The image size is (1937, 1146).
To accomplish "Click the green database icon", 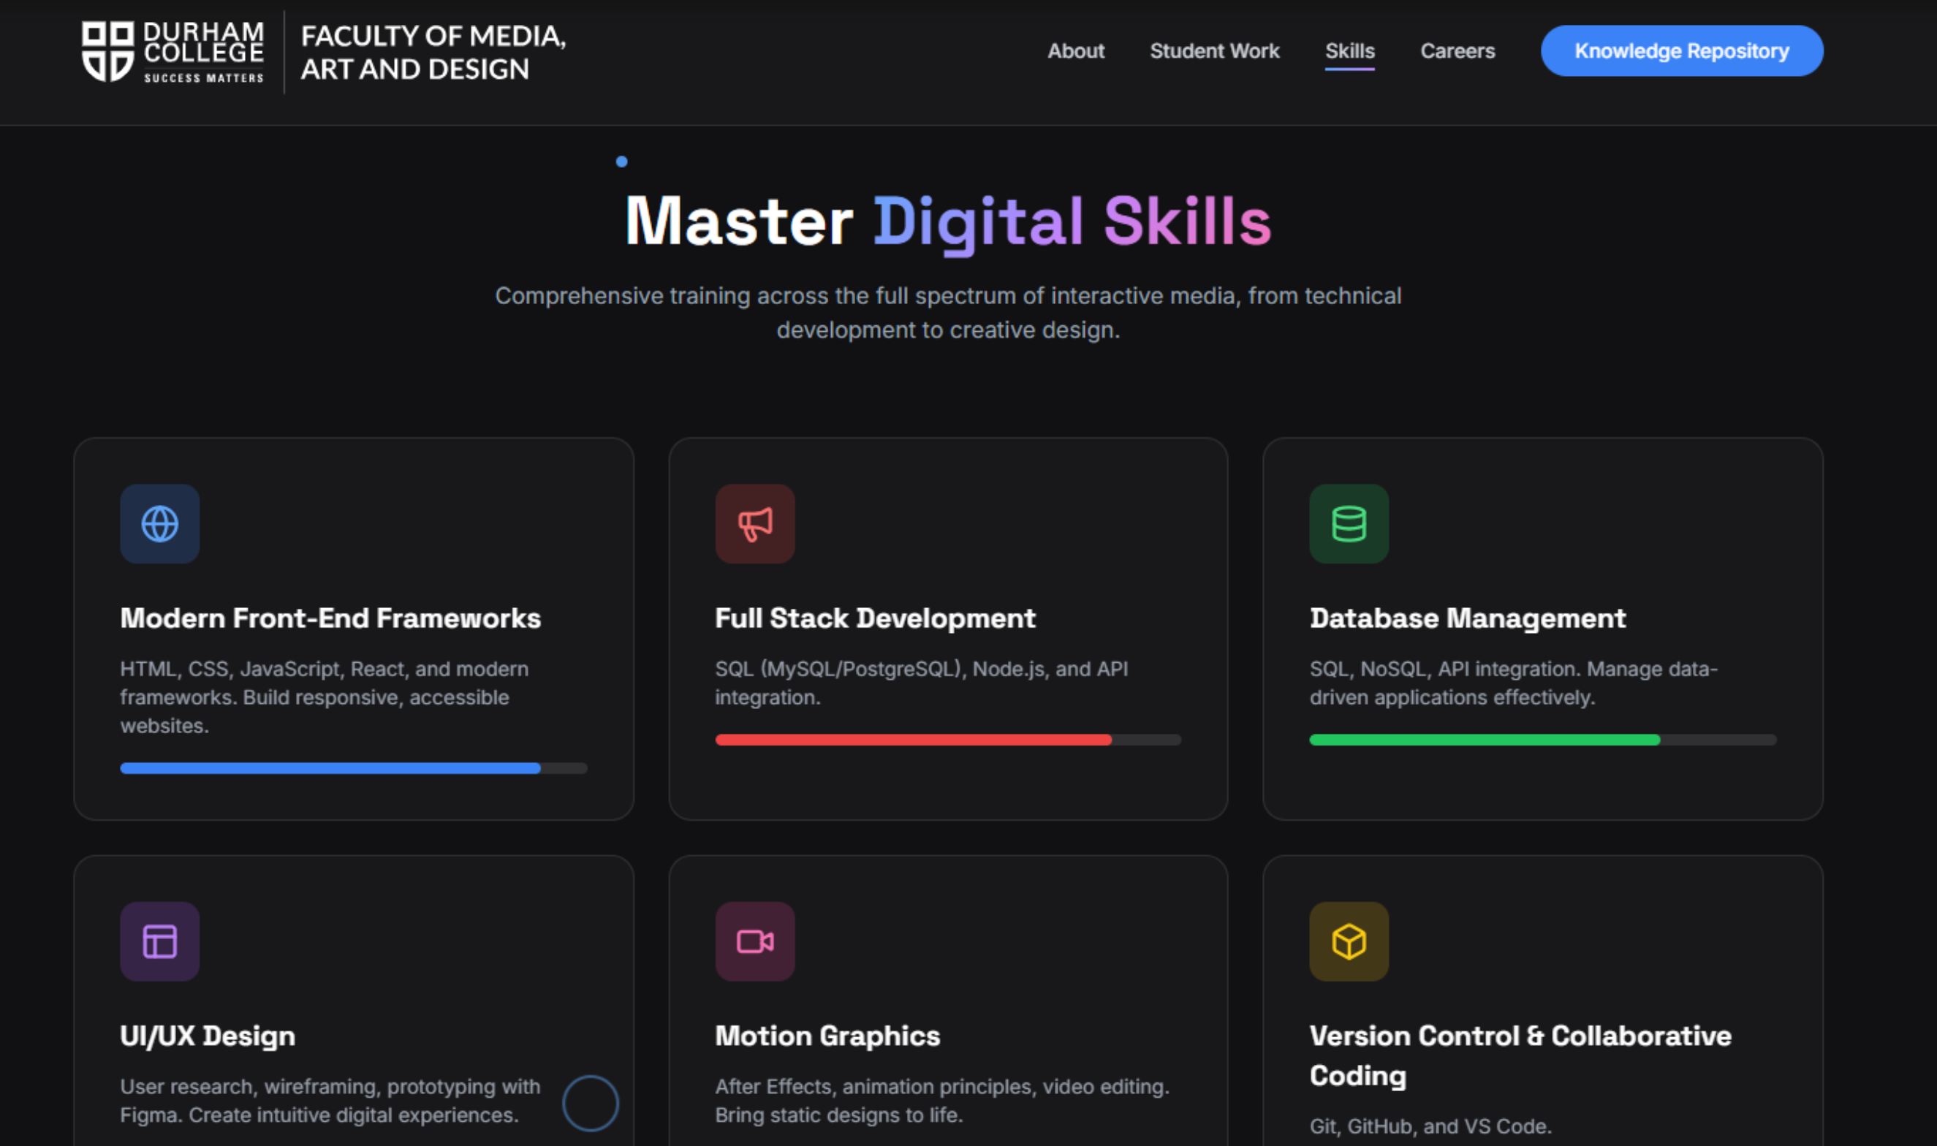I will click(1349, 523).
